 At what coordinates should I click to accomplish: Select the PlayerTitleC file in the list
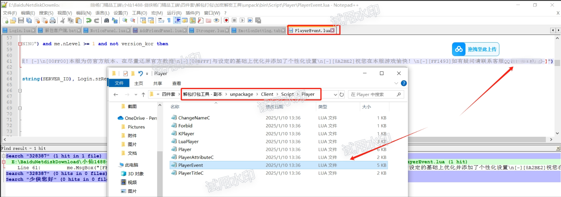(x=191, y=173)
